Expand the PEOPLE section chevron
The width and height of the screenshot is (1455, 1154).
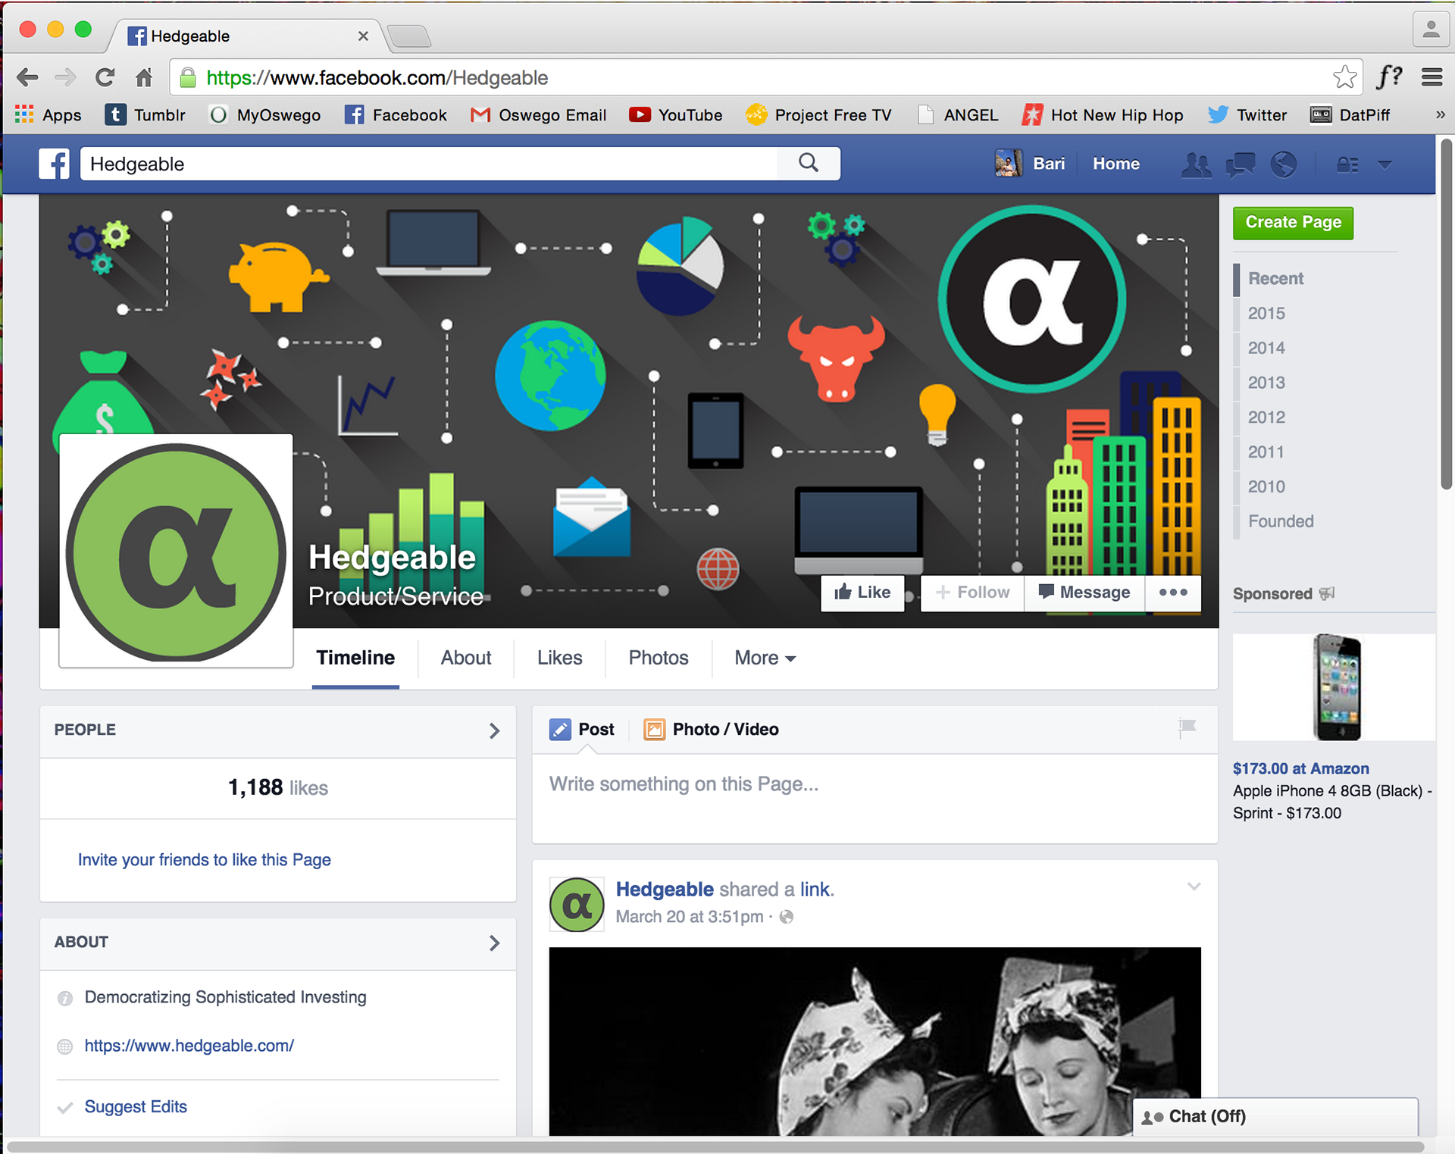(x=494, y=730)
